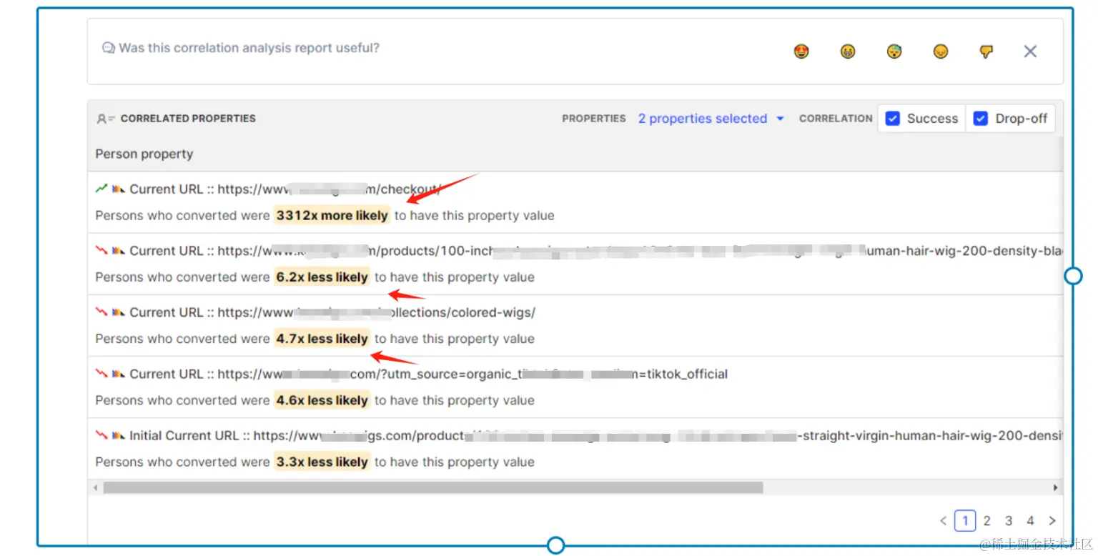1098x556 pixels.
Task: Click the CORRELATED PROPERTIES heading
Action: [x=188, y=119]
